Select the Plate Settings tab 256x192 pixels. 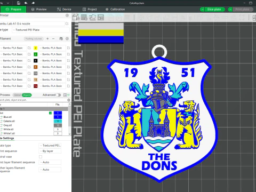[7, 138]
